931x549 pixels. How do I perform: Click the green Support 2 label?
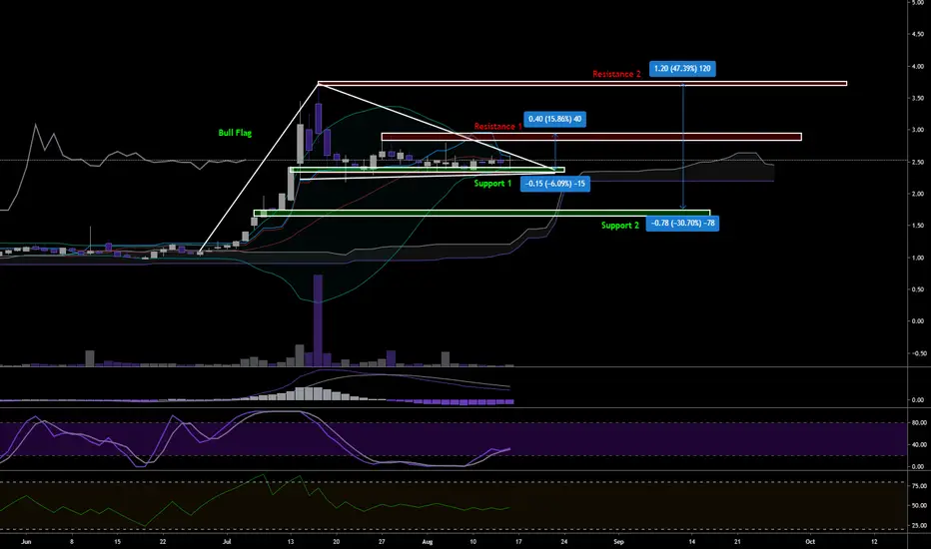620,226
